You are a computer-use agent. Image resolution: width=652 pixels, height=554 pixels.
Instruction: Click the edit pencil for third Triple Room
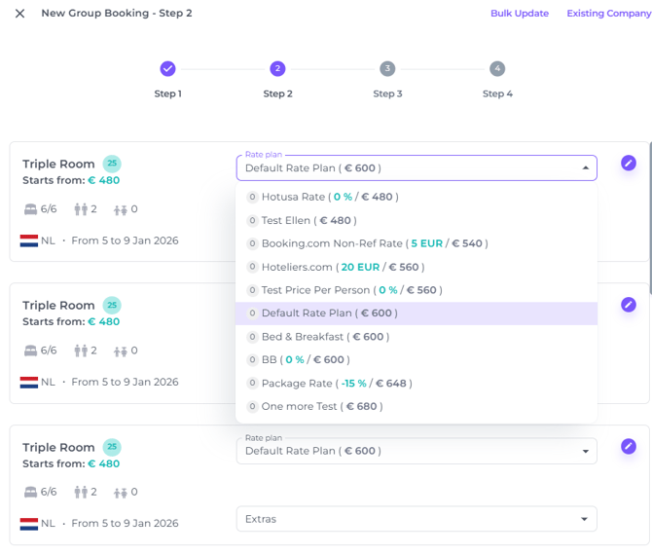(629, 447)
